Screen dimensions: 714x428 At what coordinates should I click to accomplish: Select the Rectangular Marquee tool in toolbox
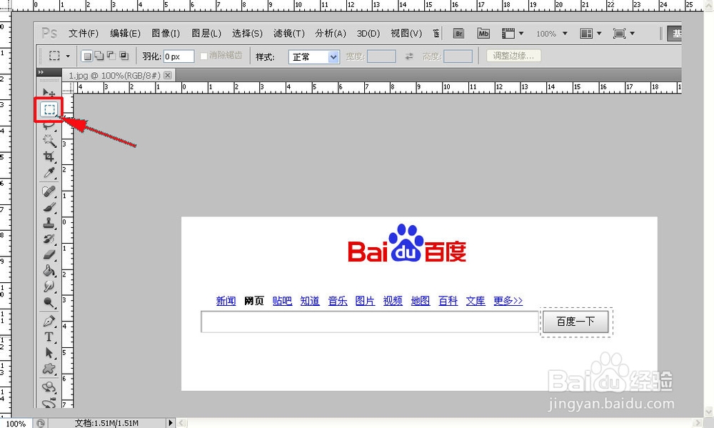49,109
